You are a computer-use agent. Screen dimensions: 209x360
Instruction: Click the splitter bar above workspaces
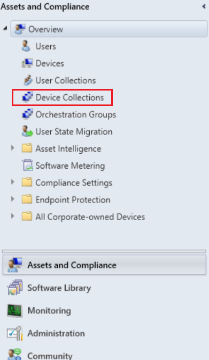(x=104, y=251)
